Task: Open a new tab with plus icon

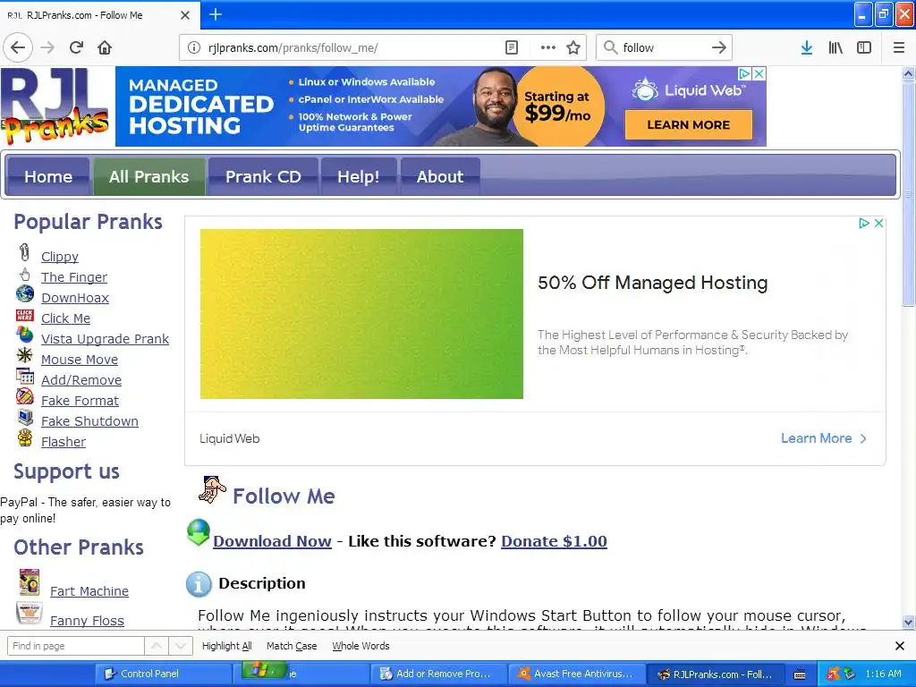Action: [216, 14]
